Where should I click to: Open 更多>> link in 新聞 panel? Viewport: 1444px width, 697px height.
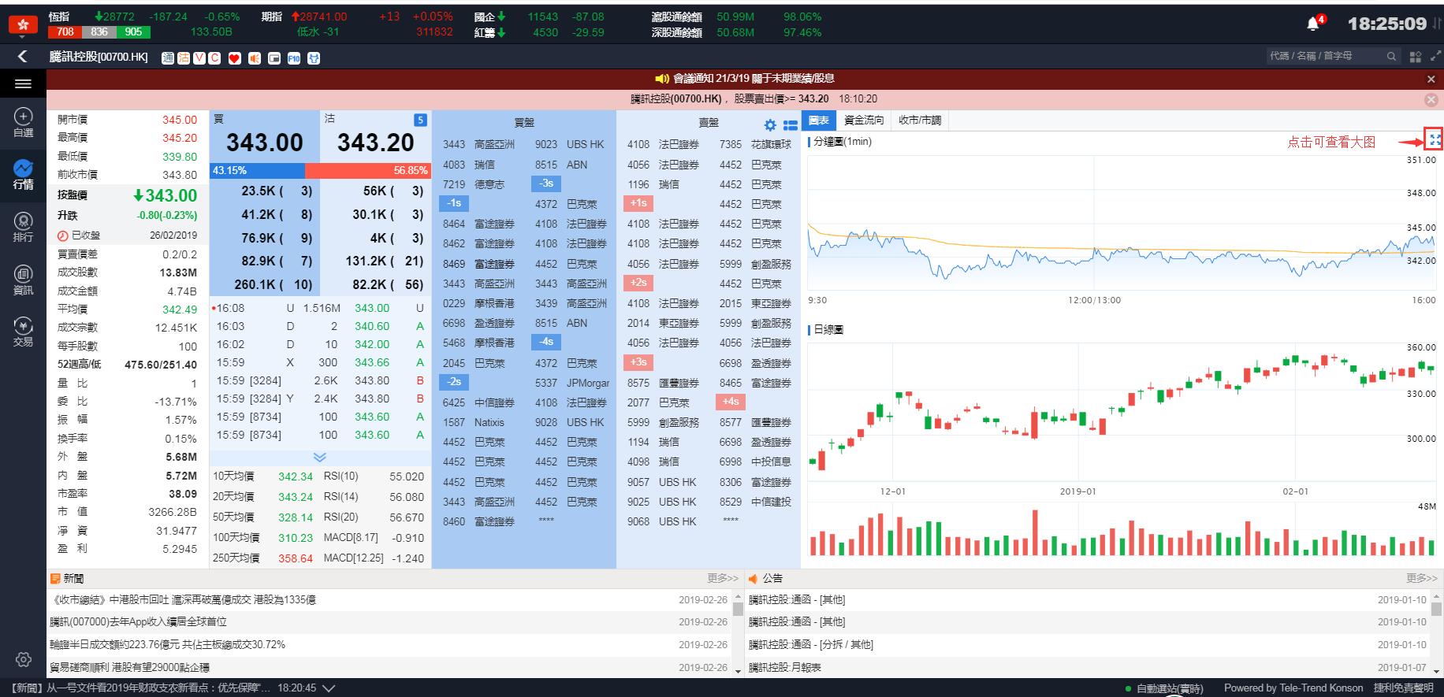(x=723, y=578)
